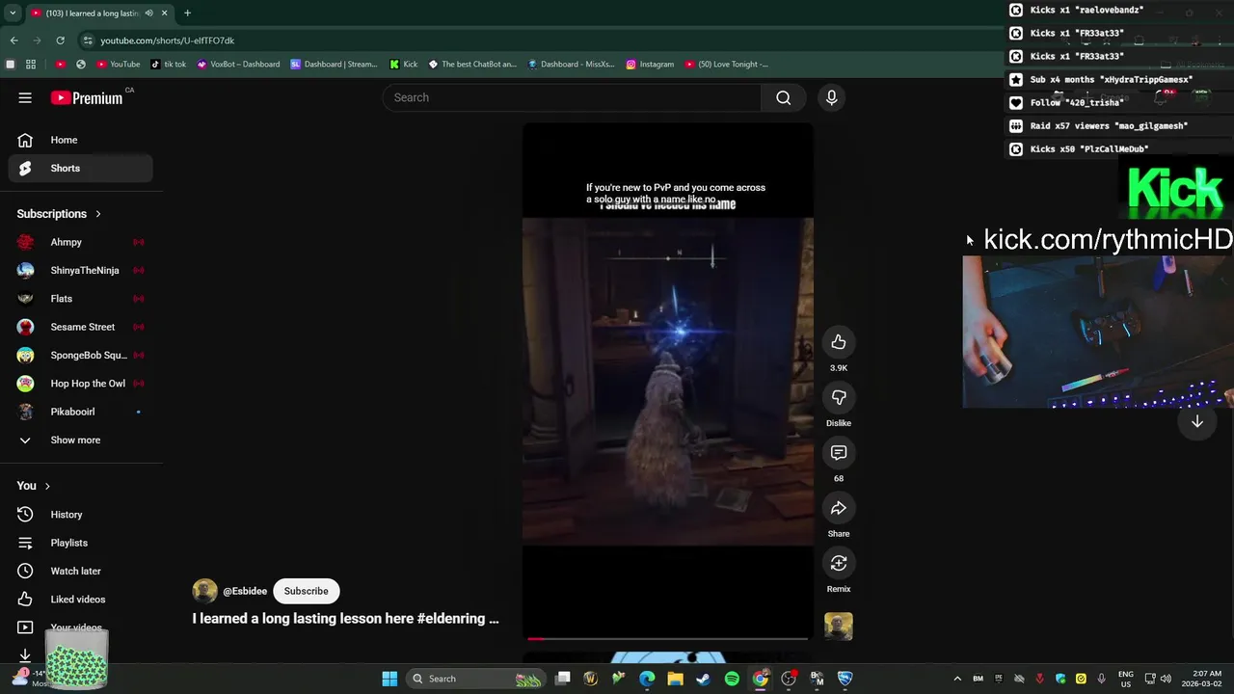This screenshot has height=694, width=1234.
Task: Open The best ChatBot bookmark
Action: click(x=472, y=65)
